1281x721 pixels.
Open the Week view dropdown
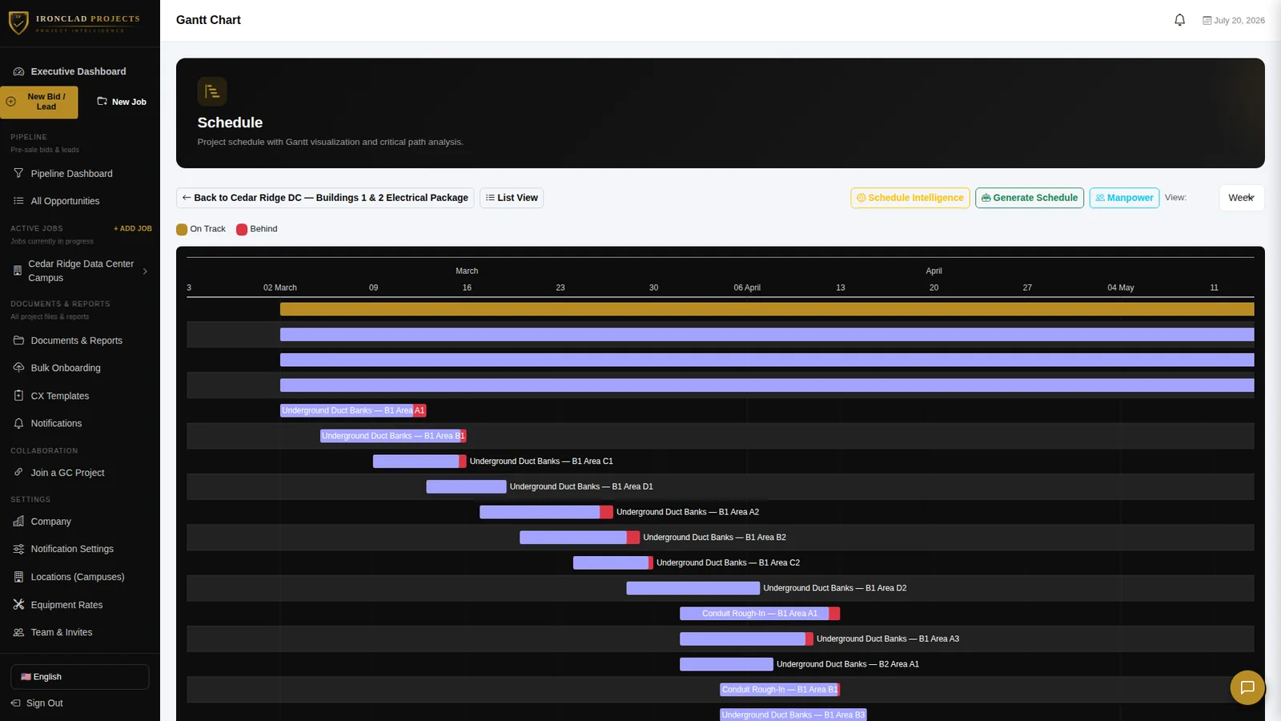click(x=1242, y=198)
